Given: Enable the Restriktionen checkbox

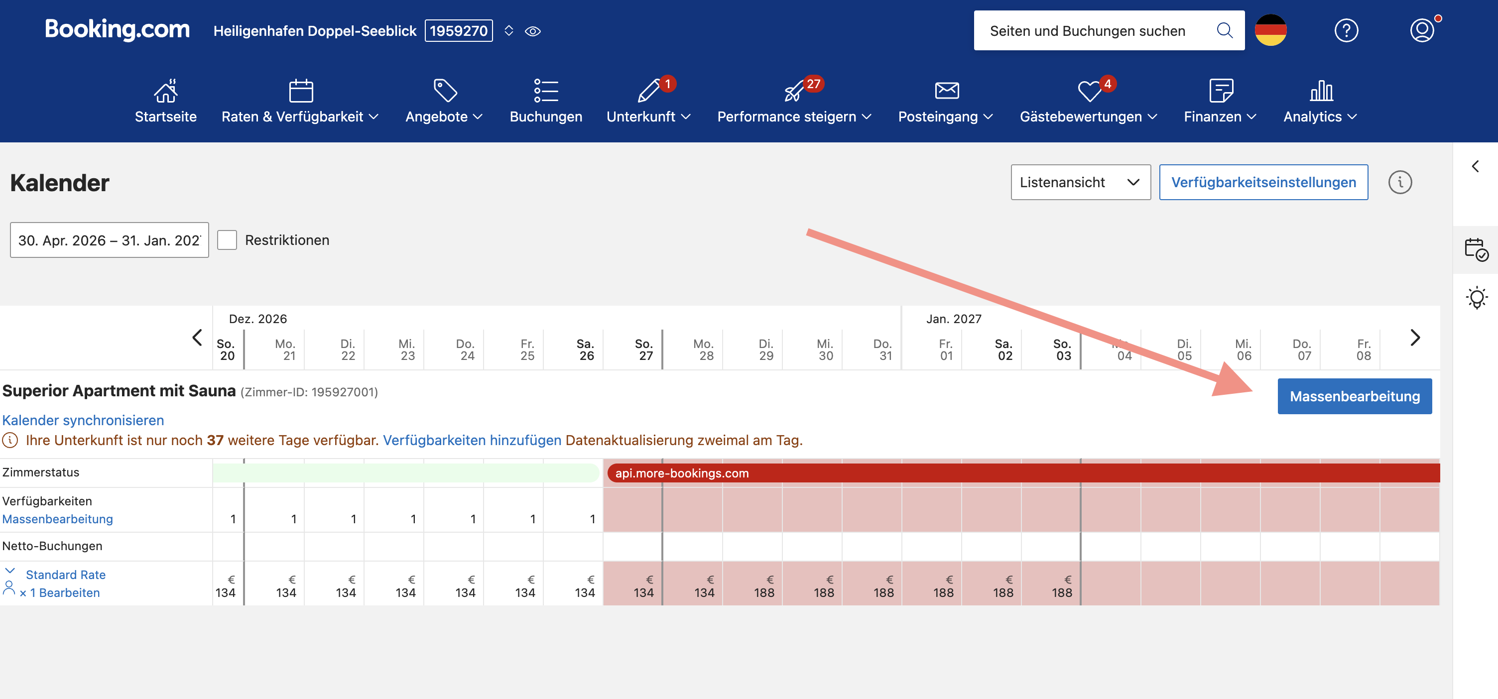Looking at the screenshot, I should coord(227,239).
